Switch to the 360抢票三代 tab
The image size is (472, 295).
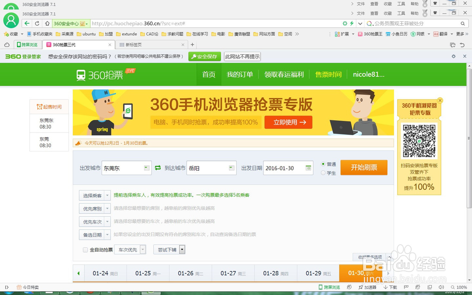click(x=78, y=44)
